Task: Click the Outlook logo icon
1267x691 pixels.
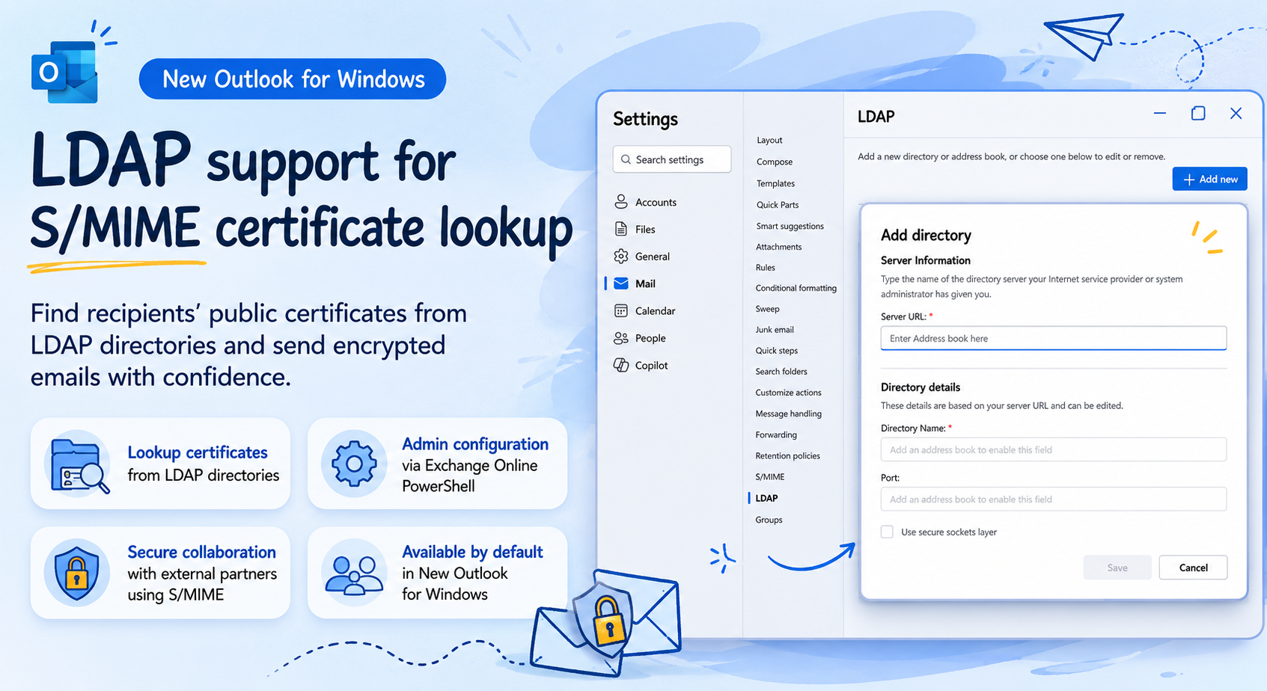Action: click(x=64, y=71)
